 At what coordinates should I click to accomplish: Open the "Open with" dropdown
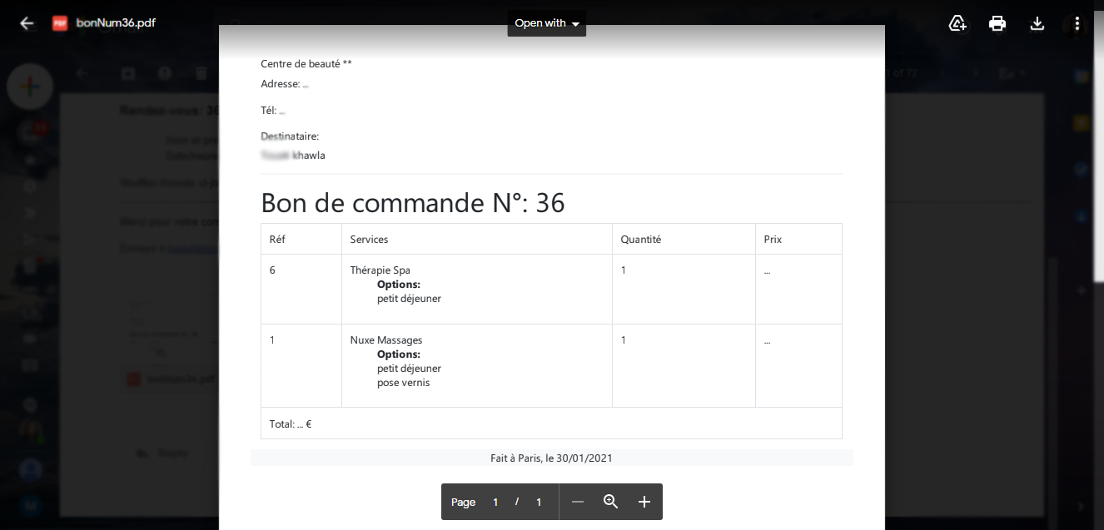[546, 22]
